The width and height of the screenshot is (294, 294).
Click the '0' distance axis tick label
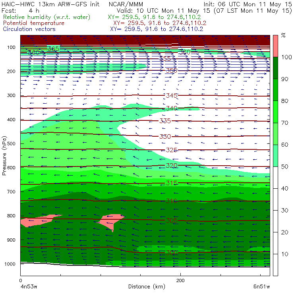tap(20, 280)
